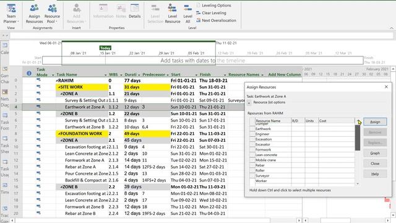Screen dimensions: 396x223
Task: Open the Task Name column filter dropdown
Action: pos(106,75)
